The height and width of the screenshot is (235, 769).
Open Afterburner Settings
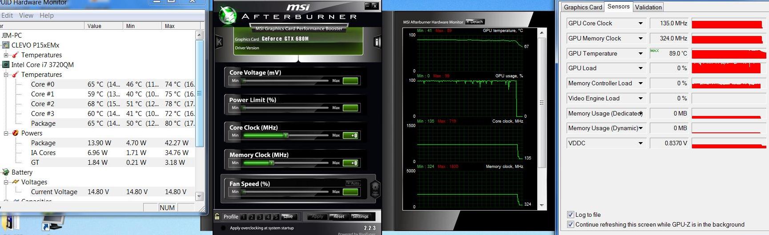(360, 216)
